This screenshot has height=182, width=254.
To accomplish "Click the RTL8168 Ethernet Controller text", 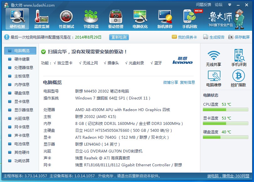I will pyautogui.click(x=129, y=165).
